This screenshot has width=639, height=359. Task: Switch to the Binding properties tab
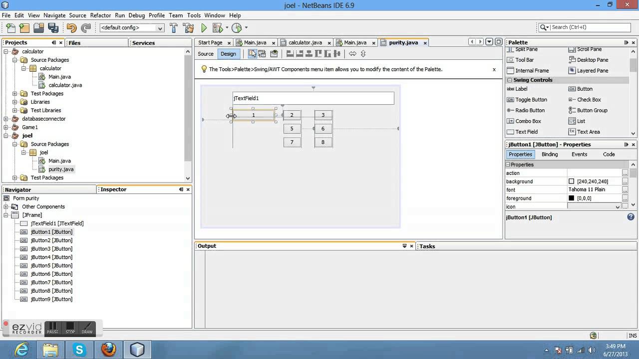pos(550,155)
